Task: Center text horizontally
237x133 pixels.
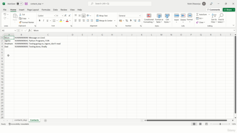Action: 80,21
